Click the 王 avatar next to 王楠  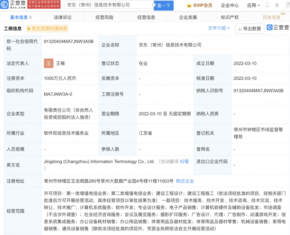pyautogui.click(x=49, y=63)
